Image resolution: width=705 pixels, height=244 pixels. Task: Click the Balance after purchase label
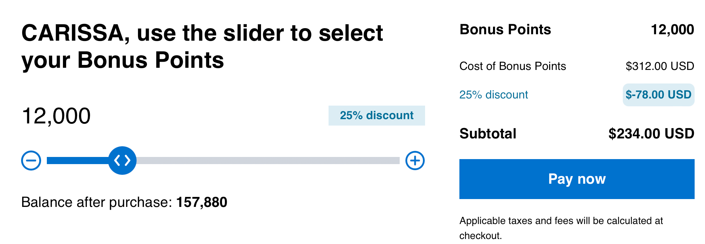pyautogui.click(x=97, y=202)
